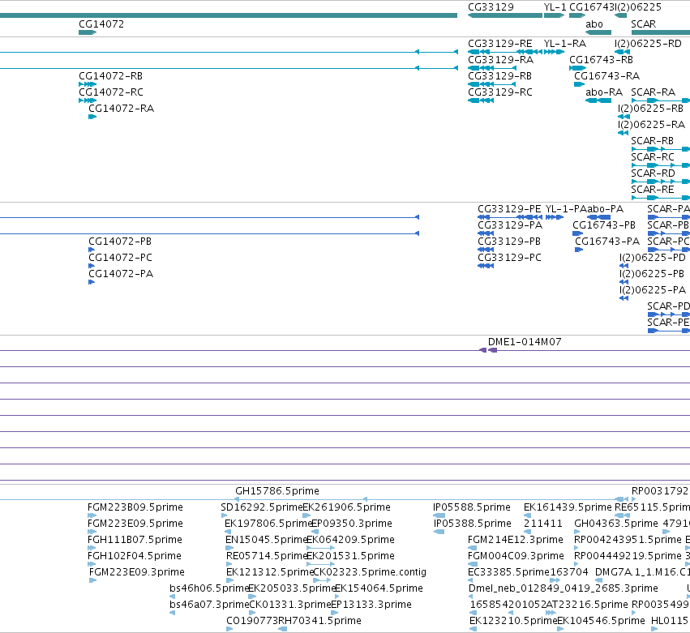Select transcript SCAR-RE

[661, 198]
